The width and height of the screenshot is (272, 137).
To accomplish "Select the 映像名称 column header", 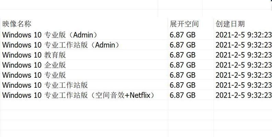I will pos(17,24).
